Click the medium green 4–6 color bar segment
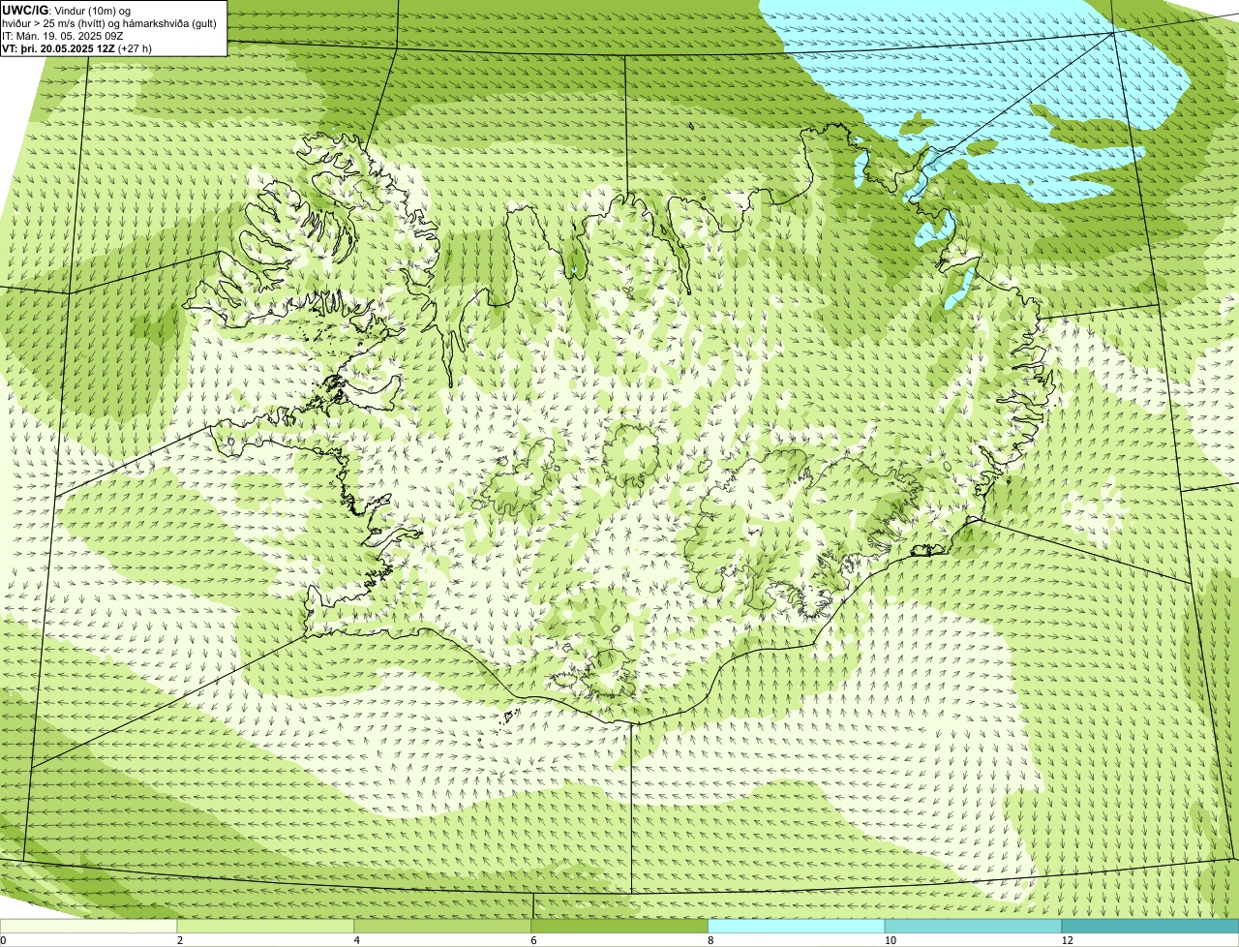1239x947 pixels. pos(443,927)
